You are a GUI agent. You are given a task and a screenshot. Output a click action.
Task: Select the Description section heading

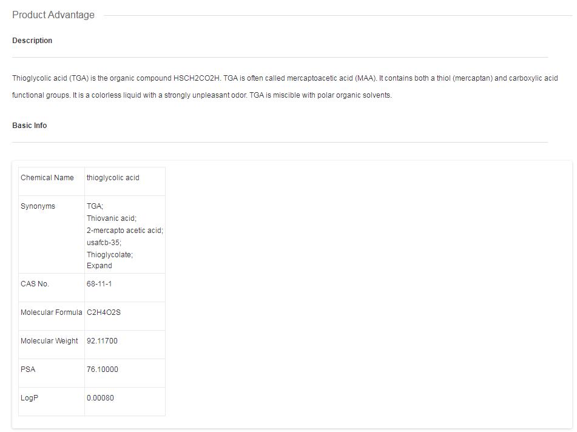point(32,41)
